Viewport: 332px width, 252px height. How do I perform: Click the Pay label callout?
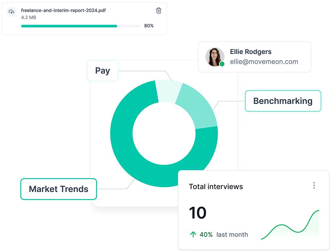[x=103, y=70]
